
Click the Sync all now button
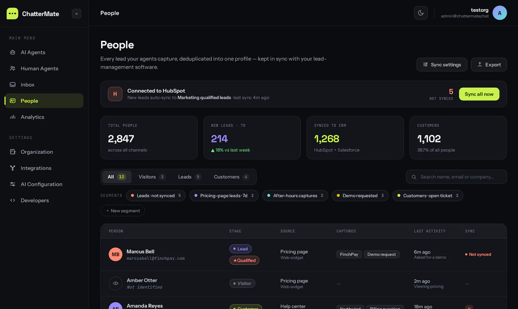(479, 94)
